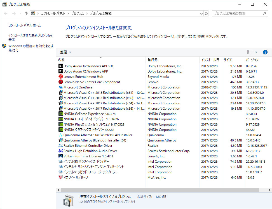Select the 640 MB size cell
The height and width of the screenshot is (209, 272).
236,177
